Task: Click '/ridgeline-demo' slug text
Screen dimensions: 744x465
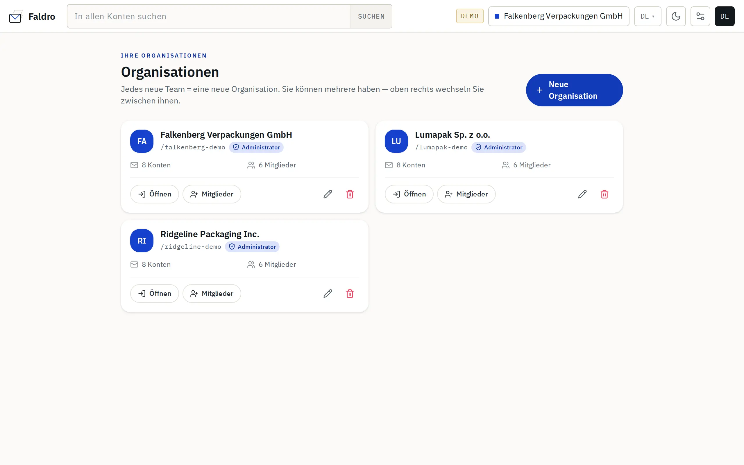Action: pos(191,247)
